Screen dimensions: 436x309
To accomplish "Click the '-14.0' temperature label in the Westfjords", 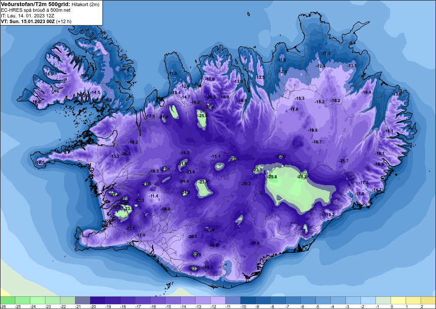I will coord(49,74).
